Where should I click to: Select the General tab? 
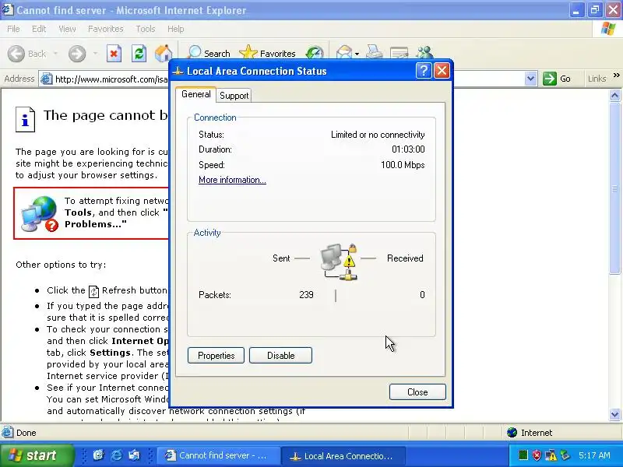(x=196, y=94)
